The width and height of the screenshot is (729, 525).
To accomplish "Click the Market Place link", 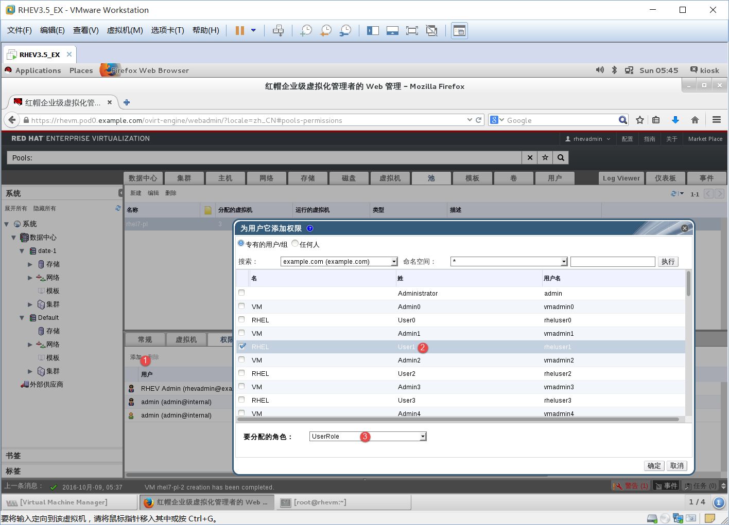I will pyautogui.click(x=705, y=139).
